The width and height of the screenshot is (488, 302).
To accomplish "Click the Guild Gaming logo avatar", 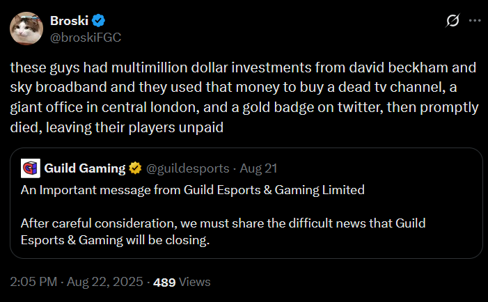I will click(30, 168).
